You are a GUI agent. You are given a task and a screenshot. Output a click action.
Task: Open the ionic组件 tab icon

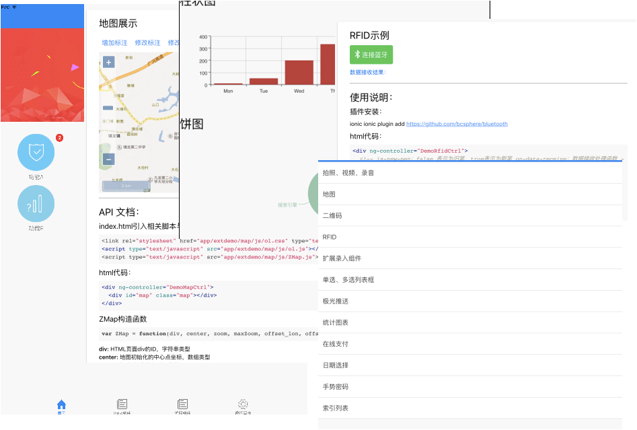tap(122, 405)
